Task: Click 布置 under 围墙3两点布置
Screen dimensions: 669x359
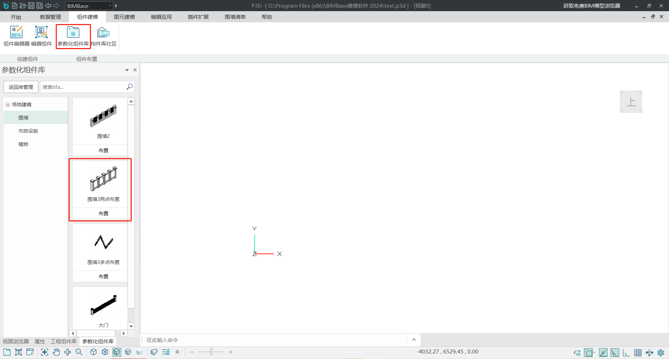Action: (103, 213)
